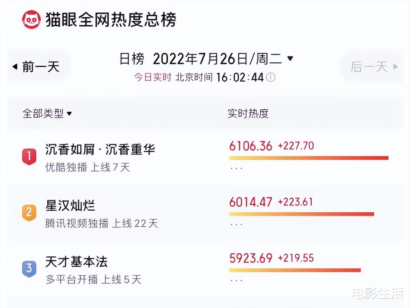Expand the dots under 星汉灿烂 heat bar
The height and width of the screenshot is (308, 410).
pos(236,224)
